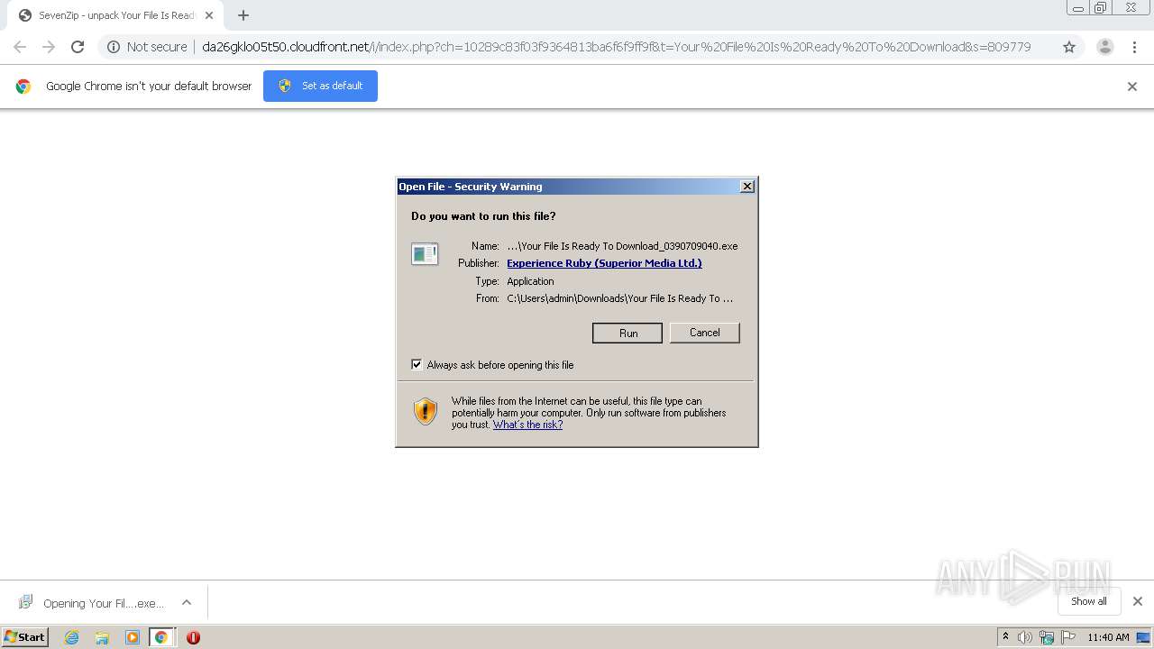Click the Cancel button in the dialog
This screenshot has width=1154, height=649.
coord(704,333)
